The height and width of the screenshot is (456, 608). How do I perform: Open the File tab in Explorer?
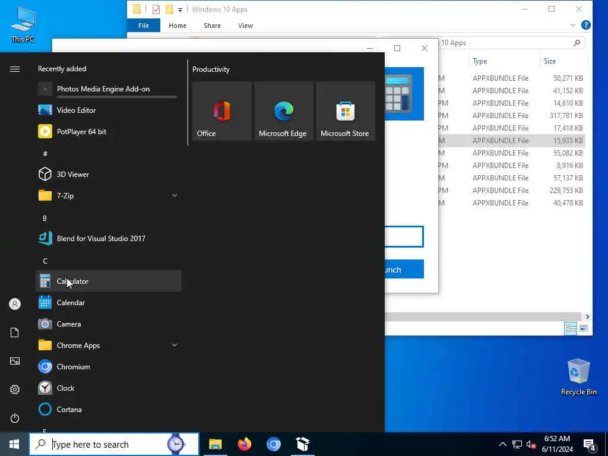[x=144, y=26]
